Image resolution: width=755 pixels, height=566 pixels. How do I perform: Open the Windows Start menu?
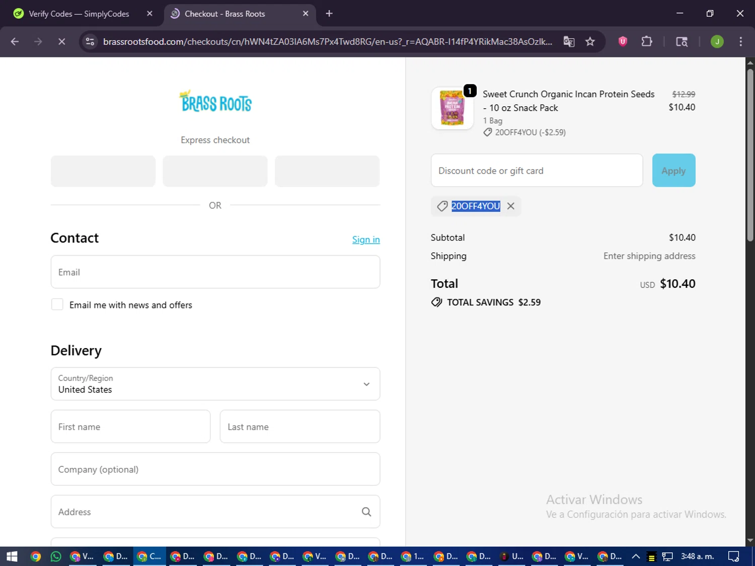12,556
